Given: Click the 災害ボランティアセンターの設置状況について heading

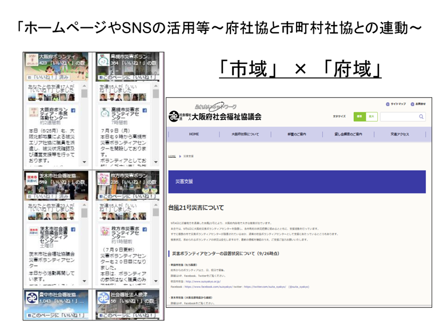Looking at the screenshot, I should pyautogui.click(x=226, y=254).
